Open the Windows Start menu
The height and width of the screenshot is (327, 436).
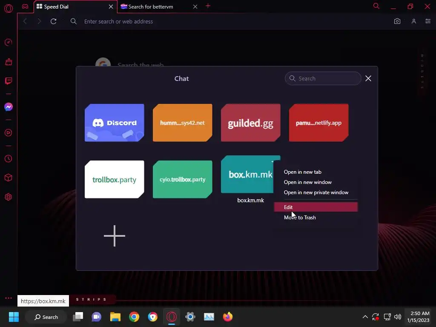point(14,317)
